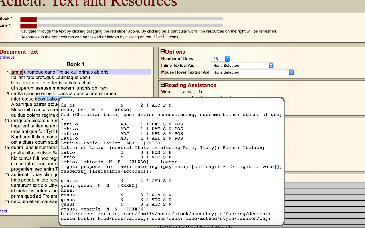Open the Number of Lines dropdown
365x228 pixels.
click(x=220, y=59)
